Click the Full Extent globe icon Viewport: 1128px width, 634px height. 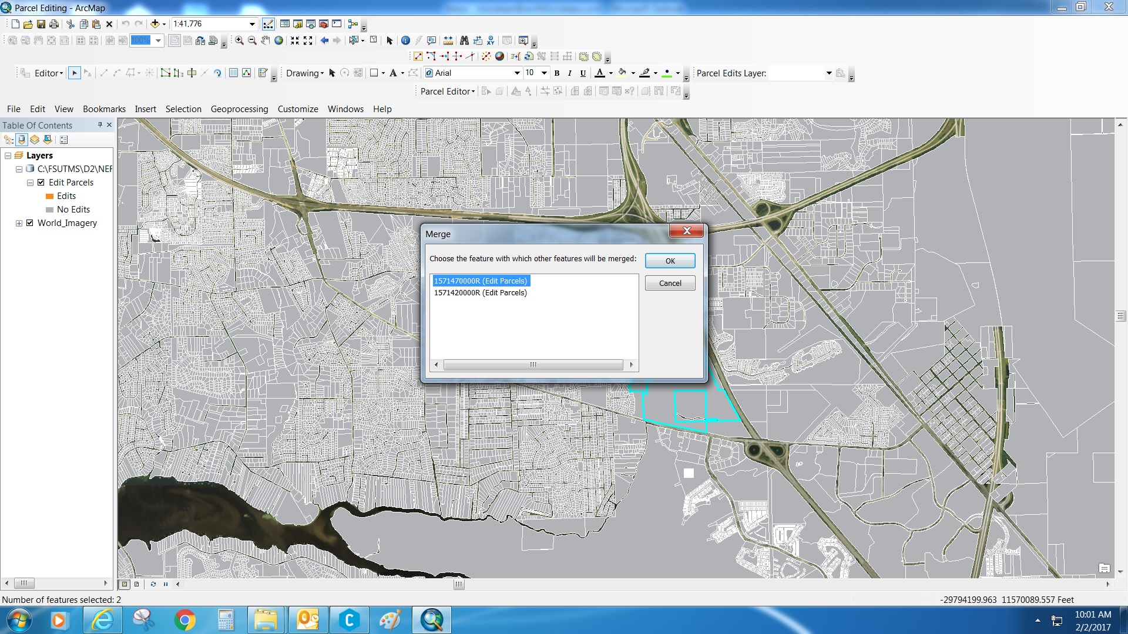click(x=279, y=41)
